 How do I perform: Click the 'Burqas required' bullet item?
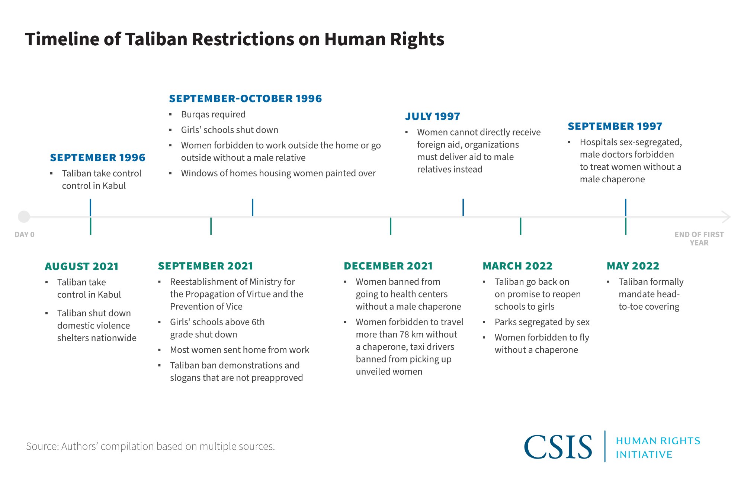point(213,114)
